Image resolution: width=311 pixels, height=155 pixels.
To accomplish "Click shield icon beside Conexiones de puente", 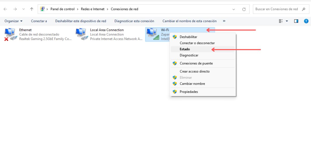I will pos(175,63).
